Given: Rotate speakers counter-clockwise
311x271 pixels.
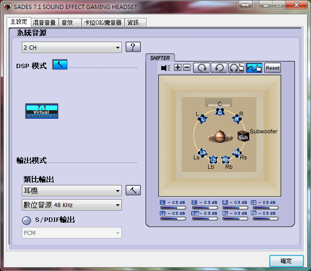Looking at the screenshot, I should click(x=219, y=68).
